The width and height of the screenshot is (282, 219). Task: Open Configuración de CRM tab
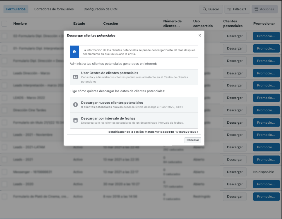point(100,9)
